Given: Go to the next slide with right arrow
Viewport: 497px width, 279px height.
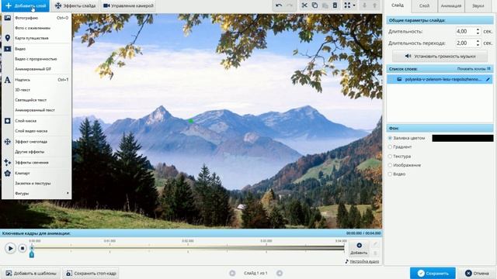Looking at the screenshot, I should pyautogui.click(x=280, y=273).
